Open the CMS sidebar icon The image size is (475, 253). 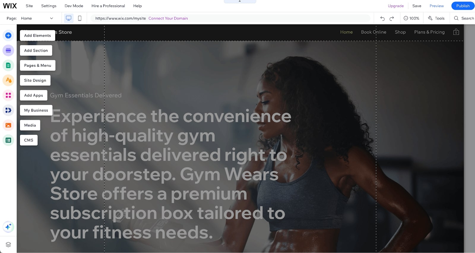click(x=8, y=140)
